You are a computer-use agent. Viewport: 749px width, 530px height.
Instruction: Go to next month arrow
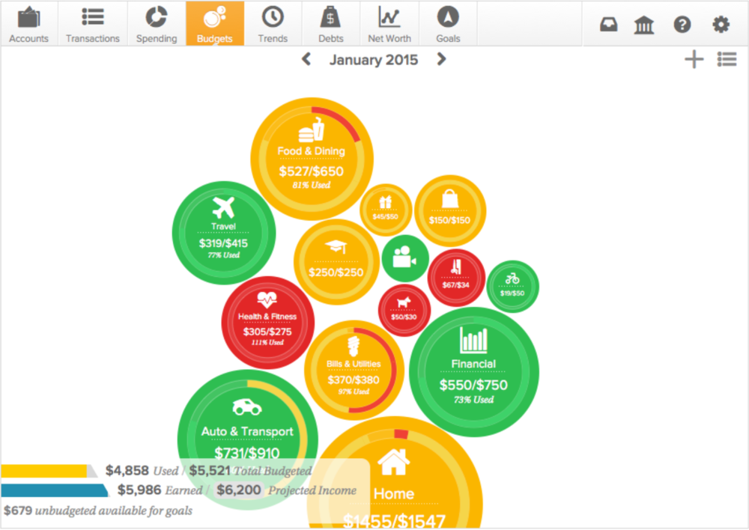point(441,59)
